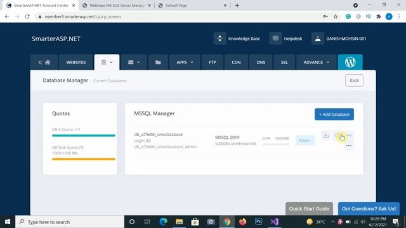Open Task View in the taskbar

click(x=147, y=222)
